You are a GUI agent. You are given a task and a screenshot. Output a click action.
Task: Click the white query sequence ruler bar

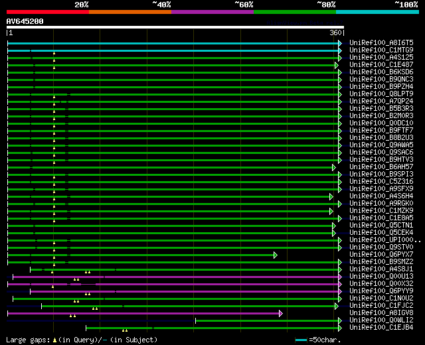(x=175, y=28)
